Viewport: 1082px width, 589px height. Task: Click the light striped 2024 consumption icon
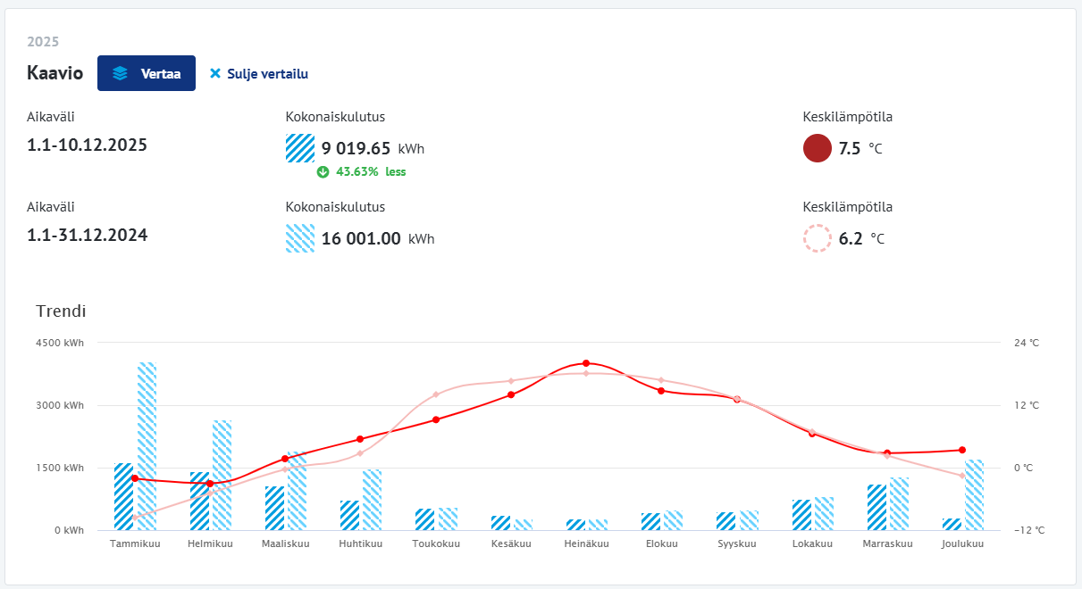300,238
